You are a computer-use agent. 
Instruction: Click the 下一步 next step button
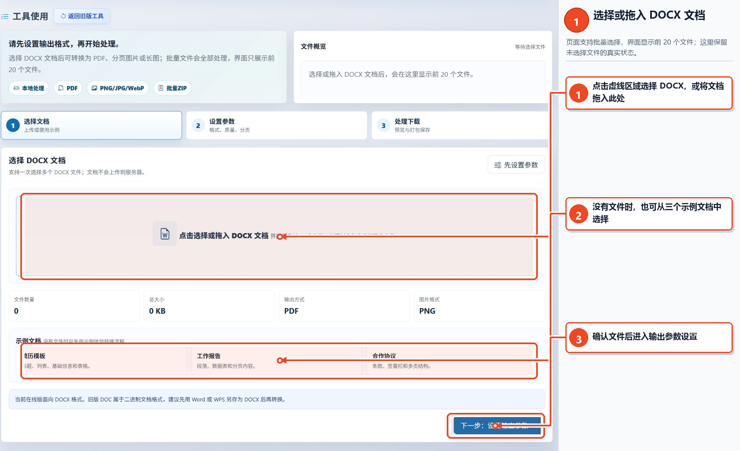pos(497,426)
